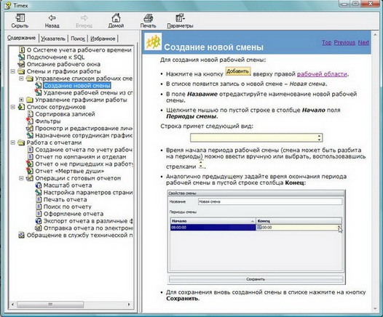Click the Скрыть (Hide) toolbar icon
Image resolution: width=383 pixels, height=317 pixels.
(20, 18)
